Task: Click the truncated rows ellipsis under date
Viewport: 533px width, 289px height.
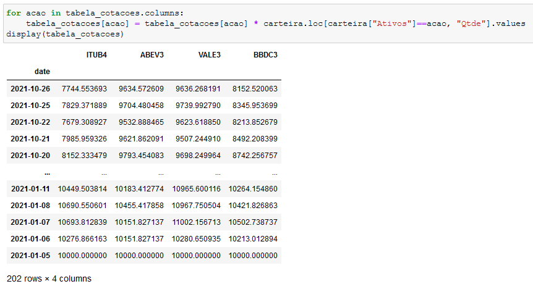Action: point(47,173)
